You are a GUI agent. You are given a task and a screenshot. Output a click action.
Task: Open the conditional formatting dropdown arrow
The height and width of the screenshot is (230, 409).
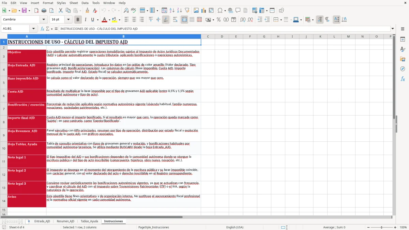(x=313, y=20)
